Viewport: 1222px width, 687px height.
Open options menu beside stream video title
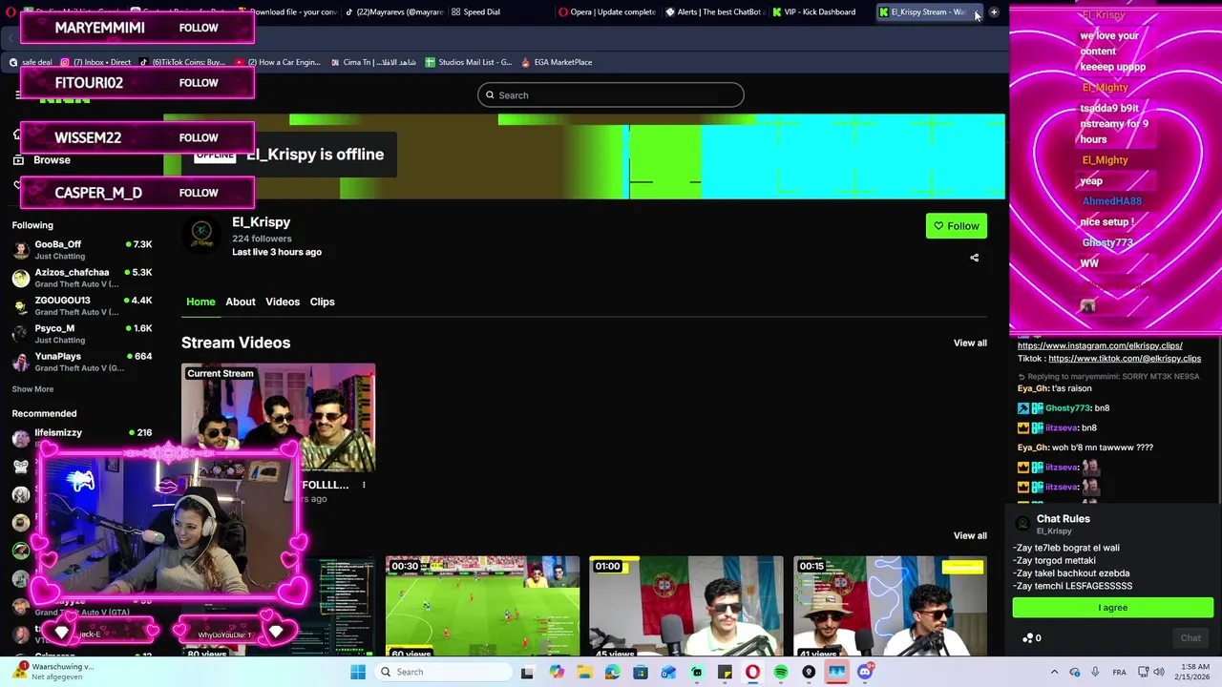click(x=364, y=485)
